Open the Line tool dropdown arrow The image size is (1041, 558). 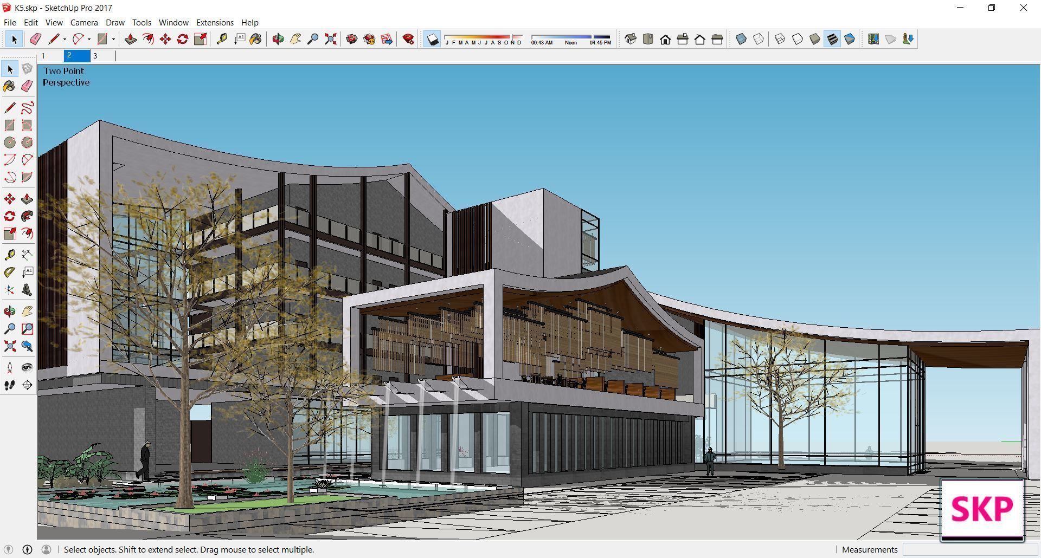point(63,39)
